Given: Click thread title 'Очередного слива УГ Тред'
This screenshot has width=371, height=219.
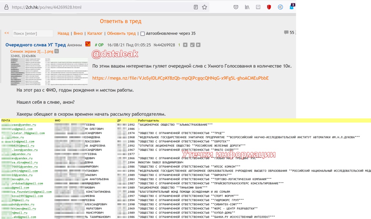Looking at the screenshot, I should tap(36, 45).
